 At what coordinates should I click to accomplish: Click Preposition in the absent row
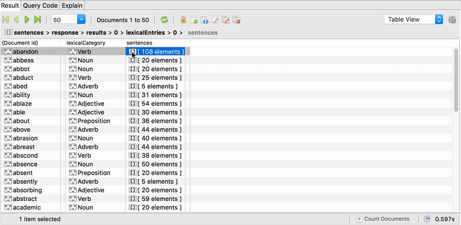pyautogui.click(x=94, y=173)
